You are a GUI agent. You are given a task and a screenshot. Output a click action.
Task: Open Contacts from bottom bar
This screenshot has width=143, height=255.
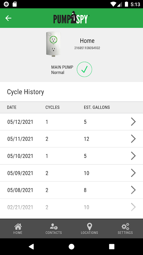pos(54,229)
